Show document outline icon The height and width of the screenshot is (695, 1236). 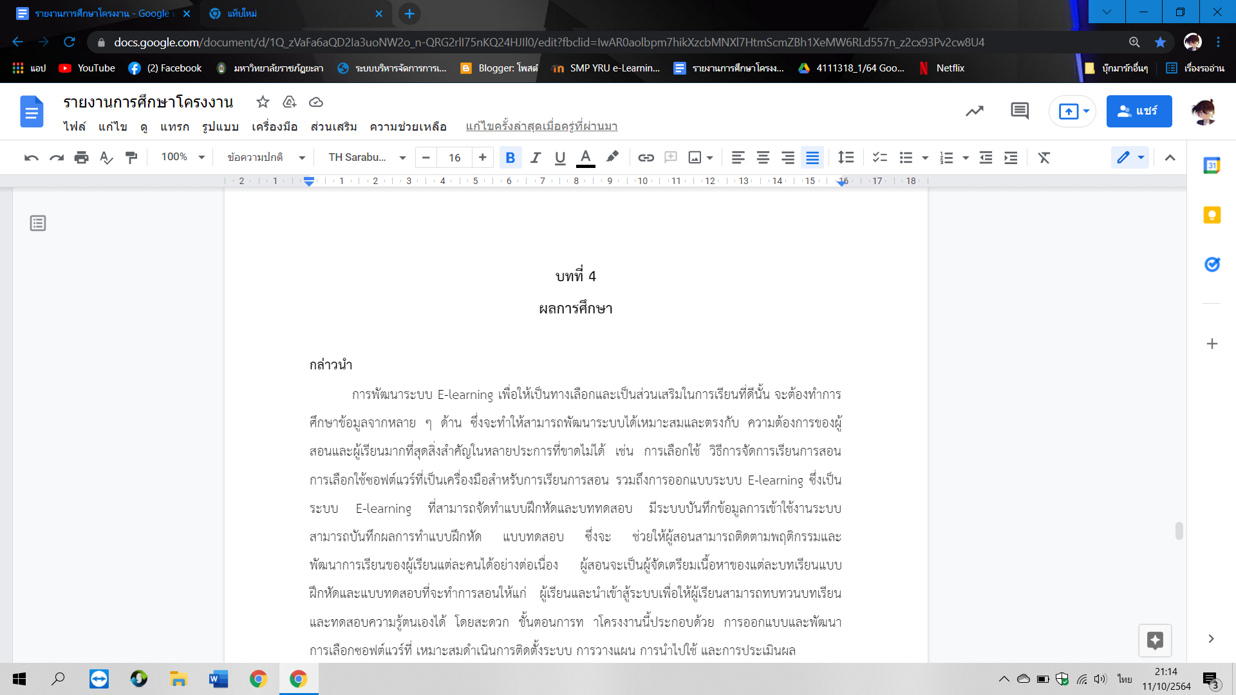(38, 223)
